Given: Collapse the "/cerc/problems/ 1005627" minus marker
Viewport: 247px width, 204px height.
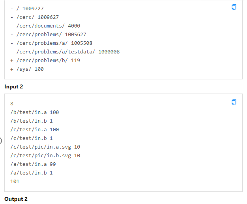Looking at the screenshot, I should [12, 35].
